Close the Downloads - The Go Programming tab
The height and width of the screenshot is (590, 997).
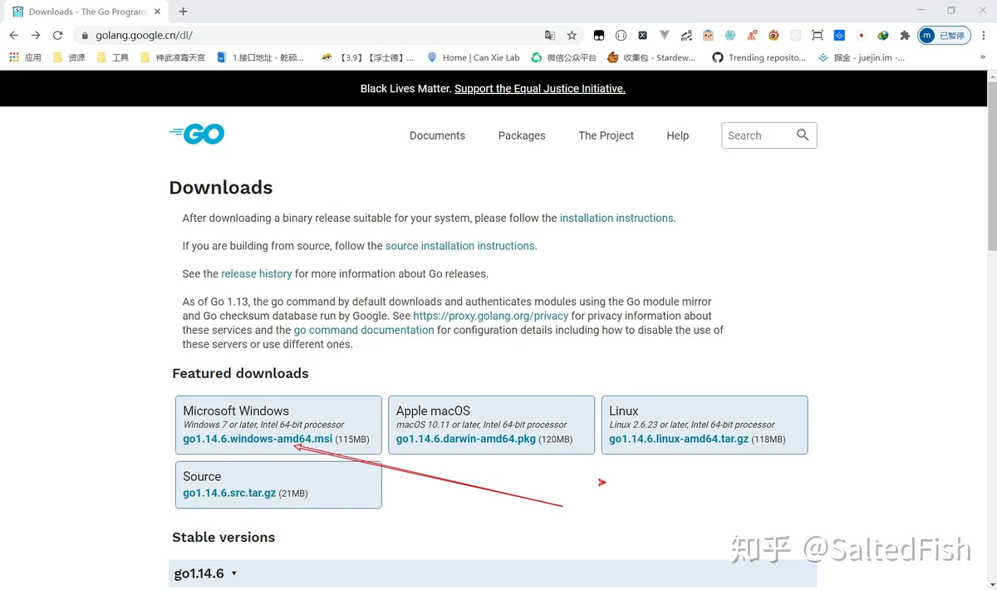click(x=157, y=12)
